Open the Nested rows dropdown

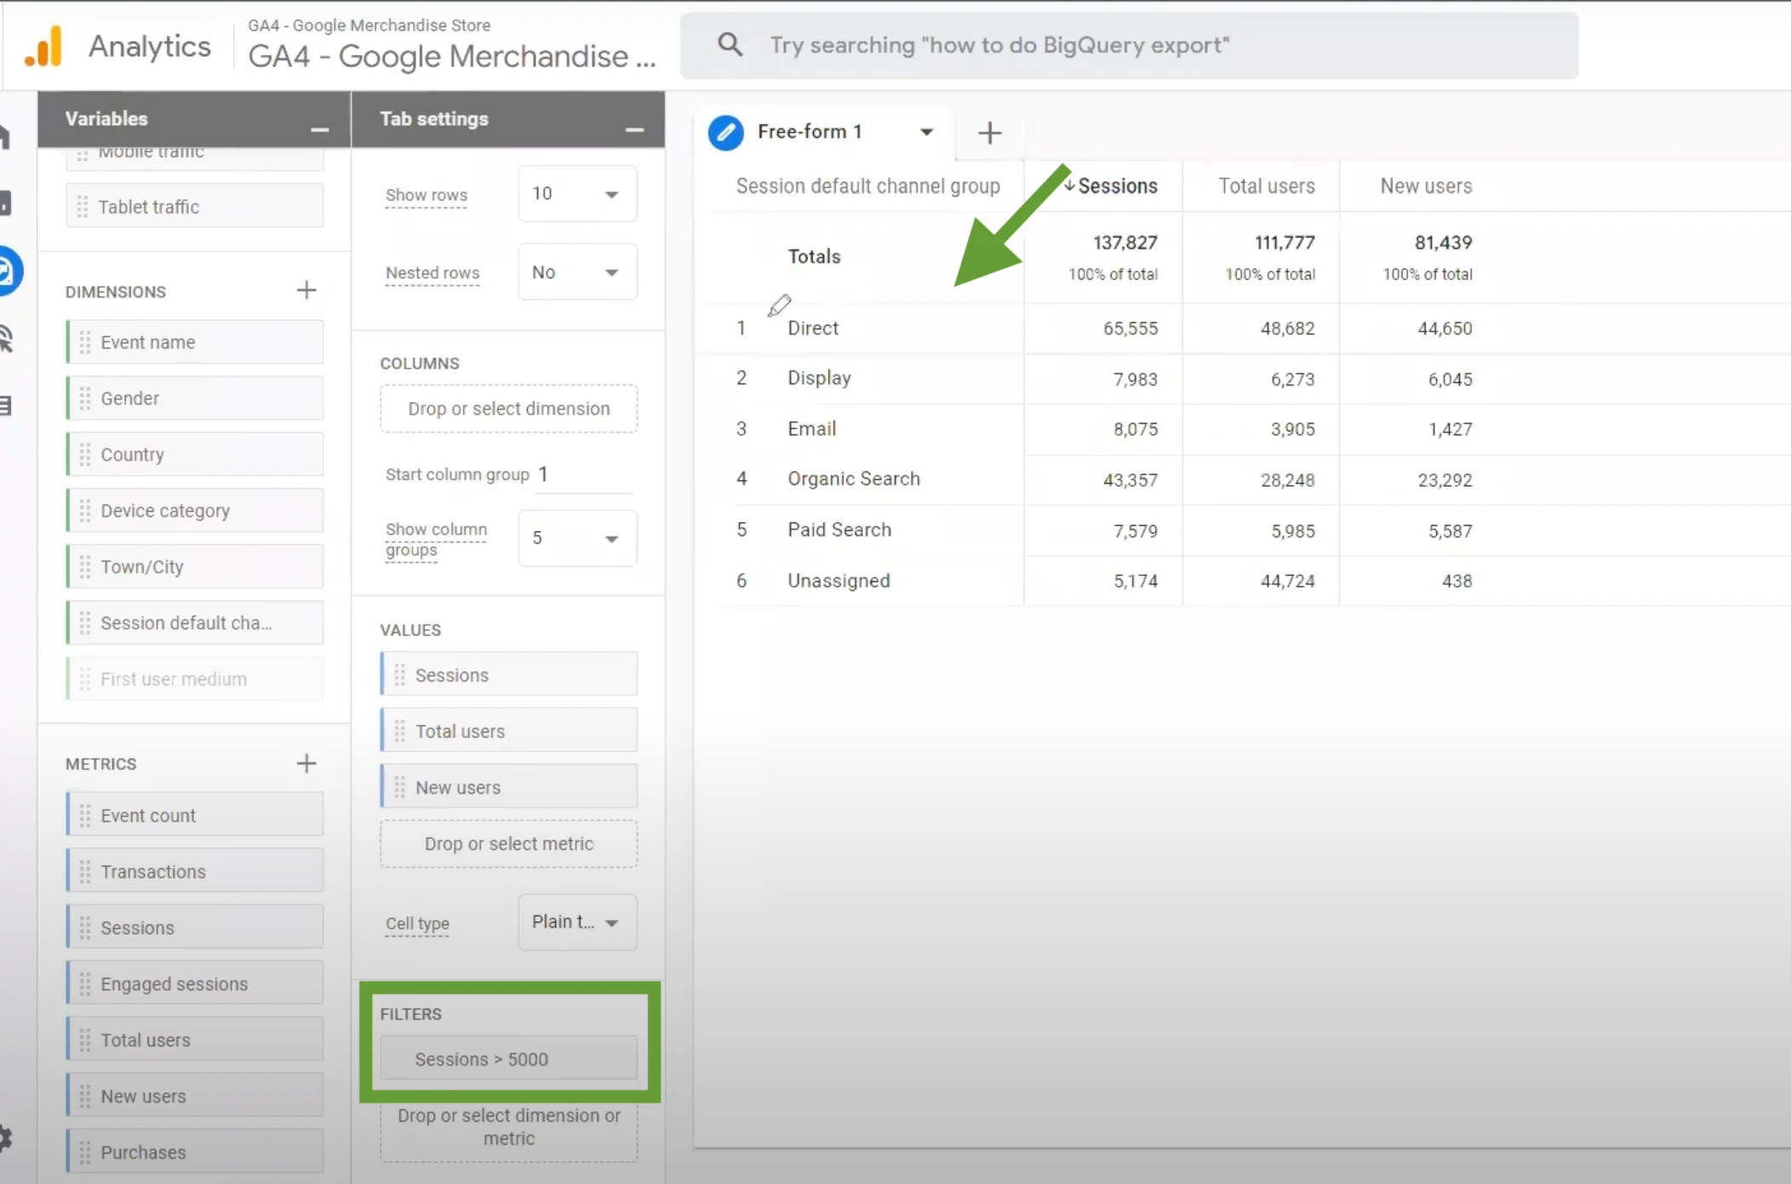577,272
